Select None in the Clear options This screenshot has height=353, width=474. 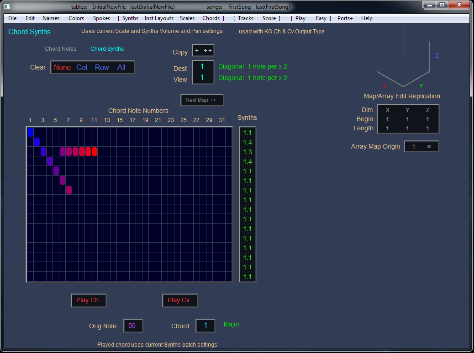pyautogui.click(x=62, y=68)
